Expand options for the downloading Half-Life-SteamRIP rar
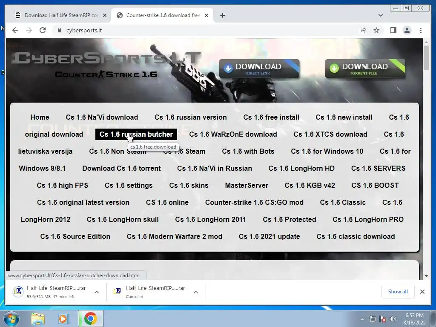The height and width of the screenshot is (327, 436). [x=97, y=292]
